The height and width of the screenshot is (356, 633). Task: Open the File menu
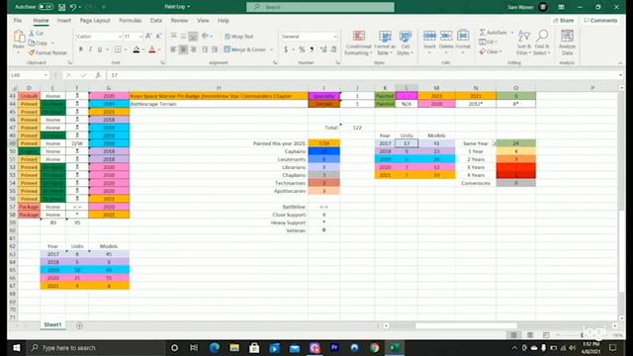point(18,20)
